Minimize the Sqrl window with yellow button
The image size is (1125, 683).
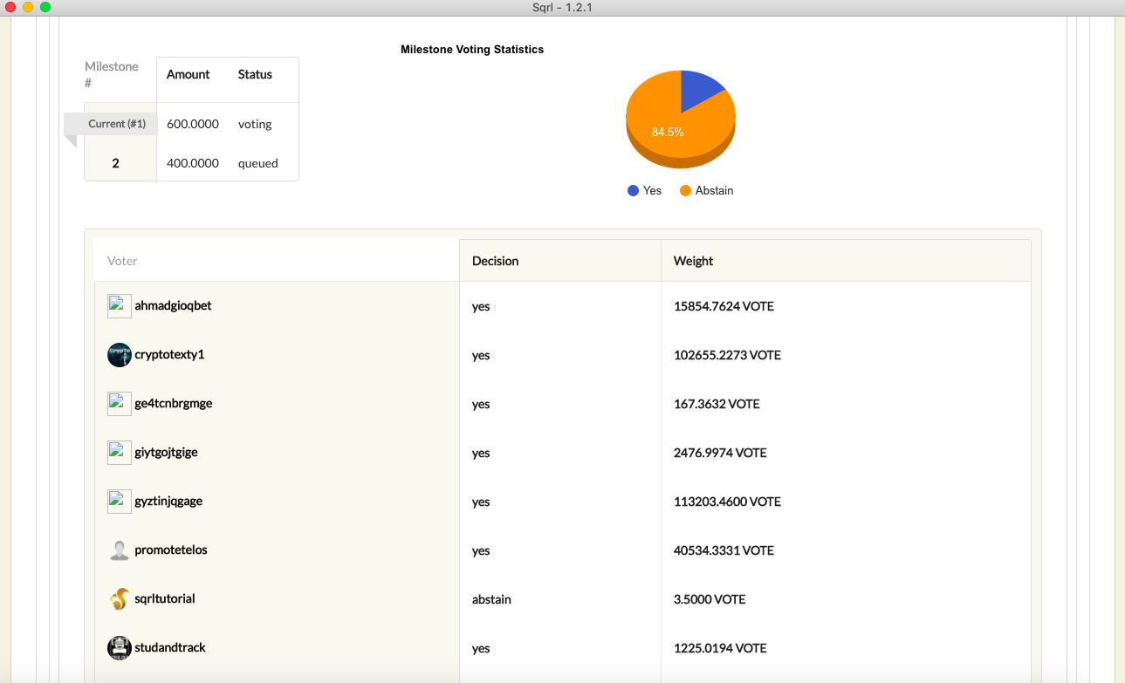tap(28, 7)
